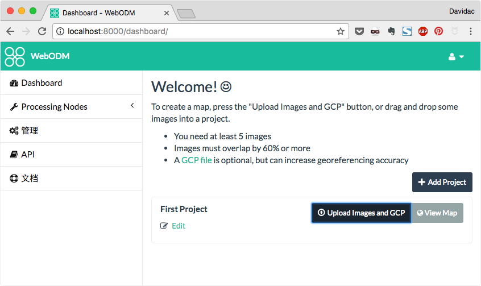Click the WebODM logo icon
This screenshot has width=481, height=286.
coord(15,56)
